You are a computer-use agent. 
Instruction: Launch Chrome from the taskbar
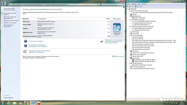(27, 103)
